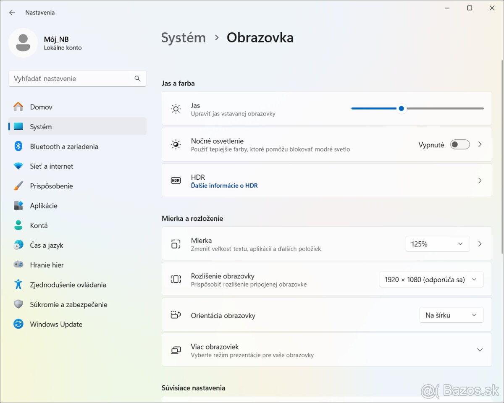Click the Bluetooth a zariadenia icon
The height and width of the screenshot is (403, 504).
(18, 147)
